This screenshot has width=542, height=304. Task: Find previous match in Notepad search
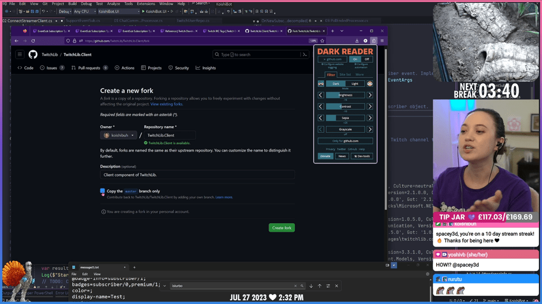click(320, 286)
